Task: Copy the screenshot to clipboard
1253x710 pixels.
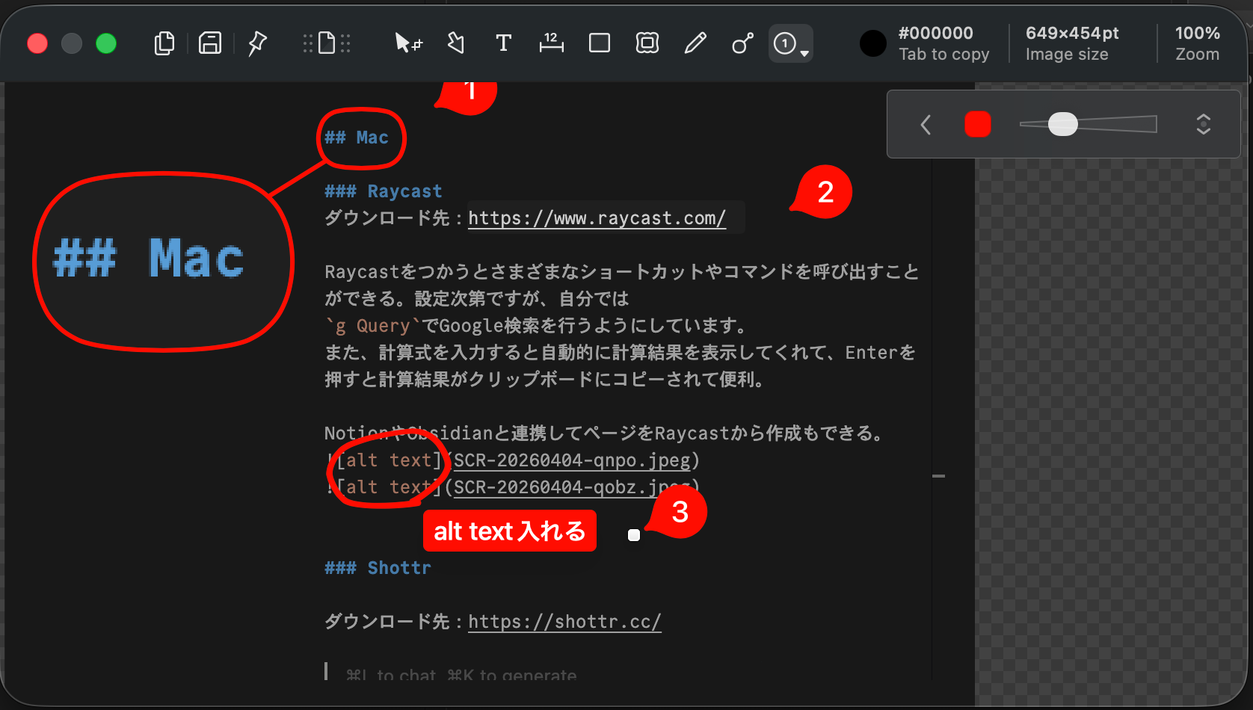Action: [x=164, y=43]
